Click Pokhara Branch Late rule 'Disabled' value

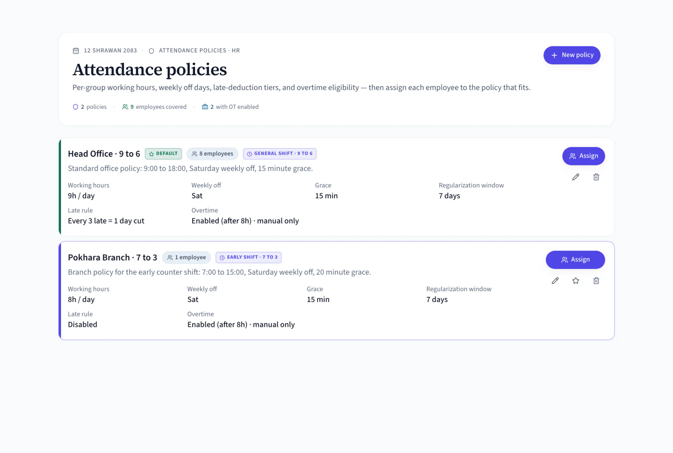[82, 324]
